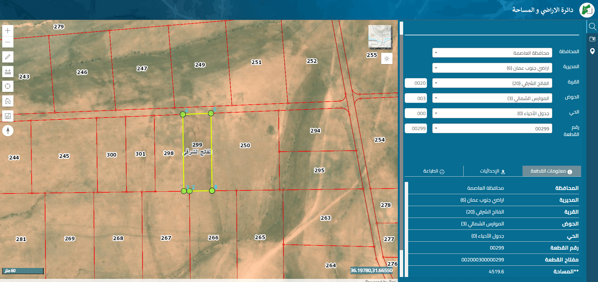Image resolution: width=598 pixels, height=282 pixels.
Task: Open the جدول الأحياء (0) neighborhood dropdown
Action: pos(492,113)
